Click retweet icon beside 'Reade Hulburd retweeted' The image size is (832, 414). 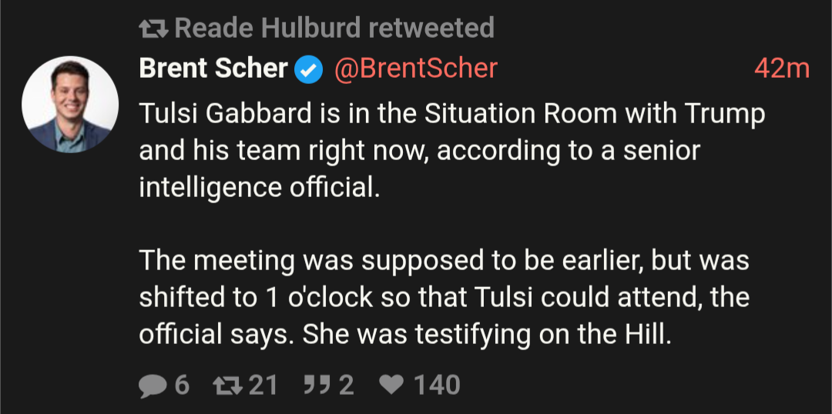point(153,28)
